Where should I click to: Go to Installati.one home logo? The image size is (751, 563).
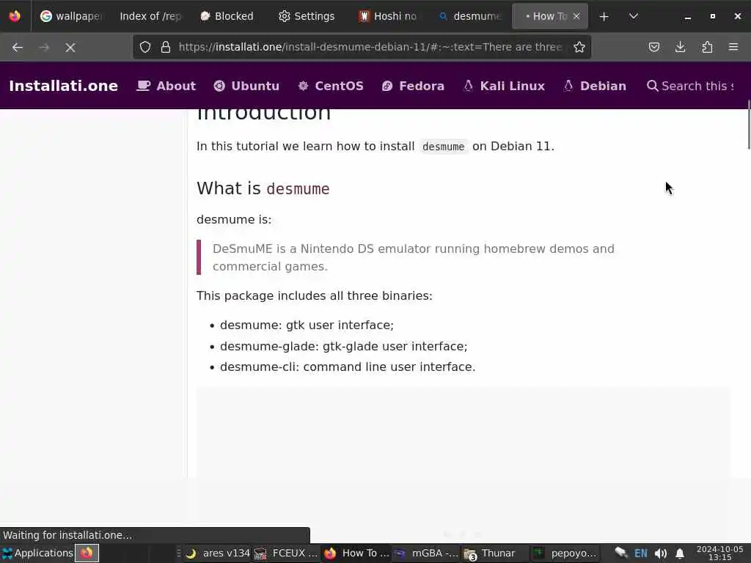tap(63, 86)
